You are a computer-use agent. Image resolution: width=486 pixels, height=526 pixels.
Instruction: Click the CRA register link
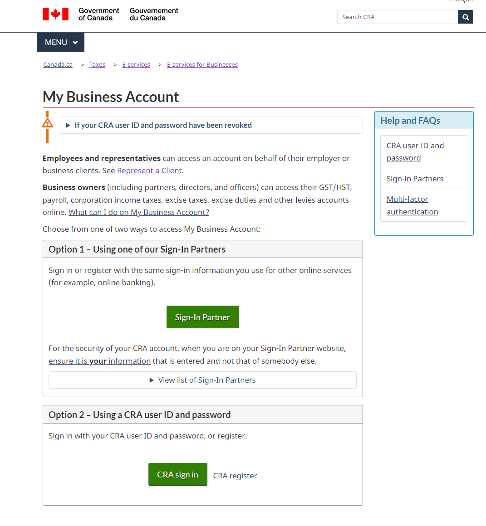coord(235,476)
